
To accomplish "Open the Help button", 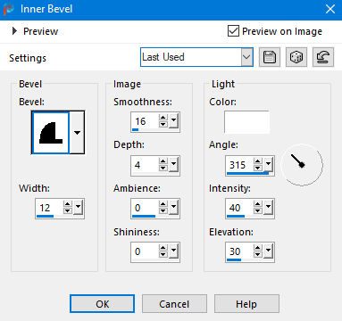I will pyautogui.click(x=246, y=304).
